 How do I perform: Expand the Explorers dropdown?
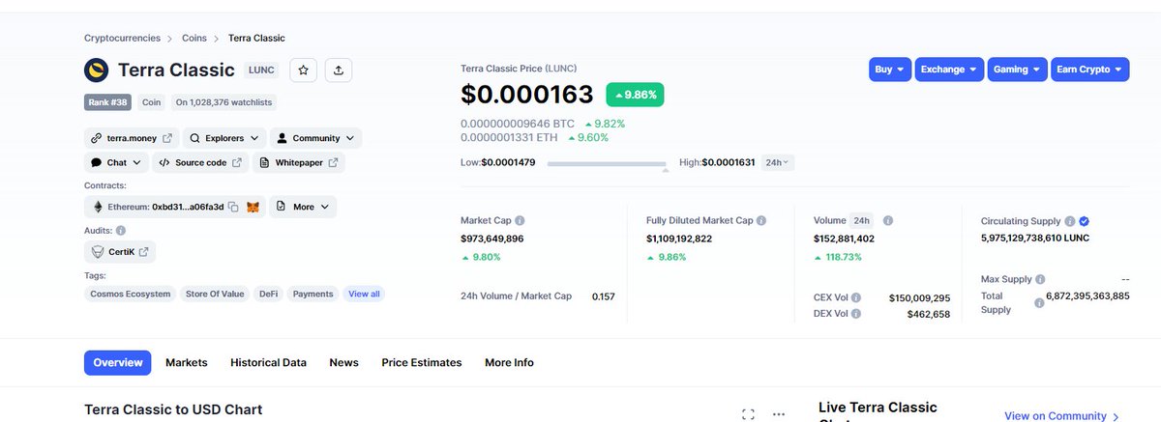pos(223,138)
